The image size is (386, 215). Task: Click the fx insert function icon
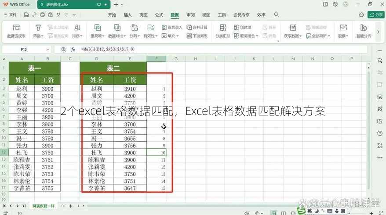73,50
